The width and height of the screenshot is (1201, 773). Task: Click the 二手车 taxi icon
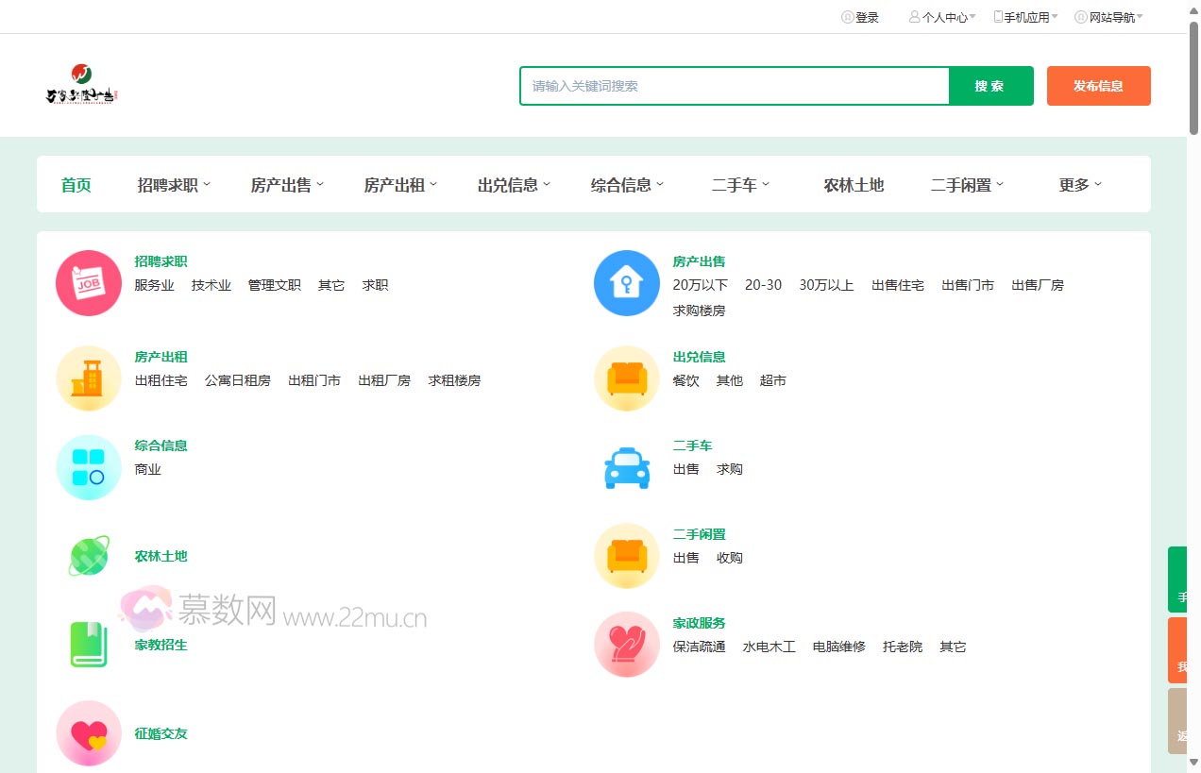click(x=626, y=466)
